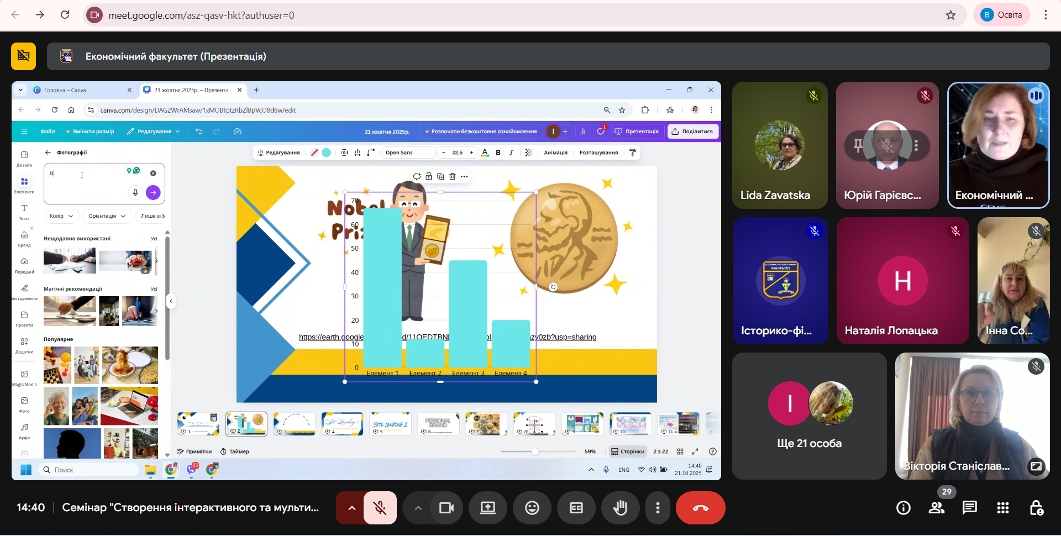The width and height of the screenshot is (1061, 536).
Task: Show the people panel with 29 participants
Action: (937, 508)
